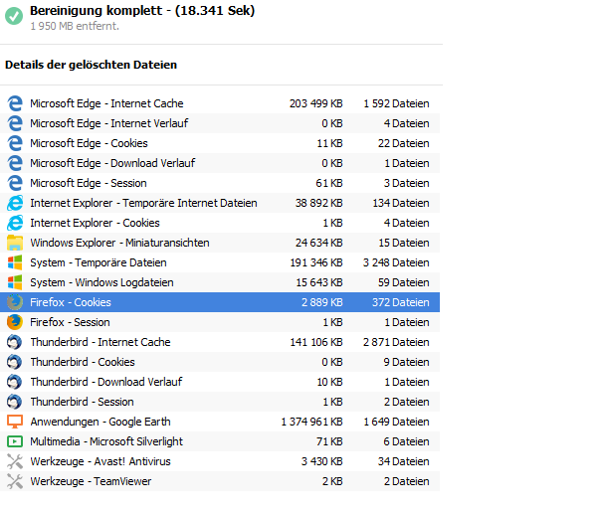Image resolution: width=604 pixels, height=514 pixels.
Task: Click the '1 374 961 KB' size value
Action: tap(311, 422)
